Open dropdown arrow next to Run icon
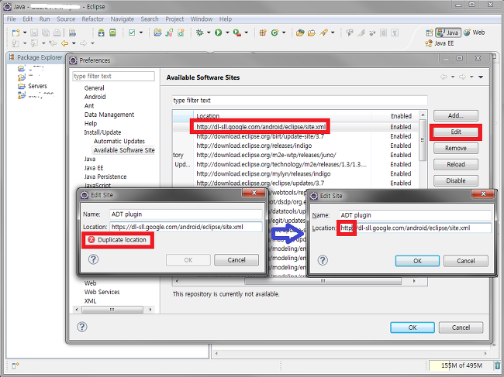Image resolution: width=504 pixels, height=377 pixels. 227,33
